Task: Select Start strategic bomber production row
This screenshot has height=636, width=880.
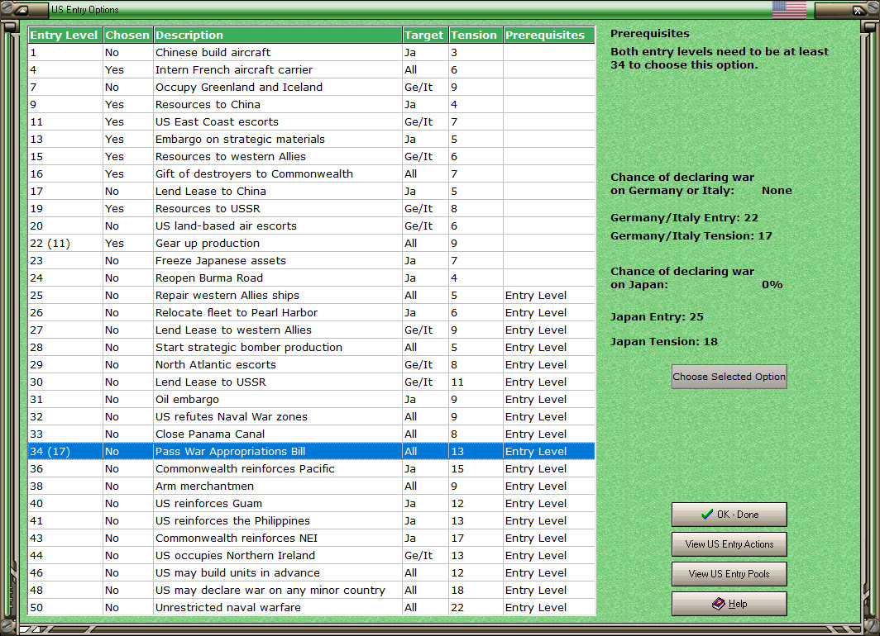Action: [x=312, y=348]
